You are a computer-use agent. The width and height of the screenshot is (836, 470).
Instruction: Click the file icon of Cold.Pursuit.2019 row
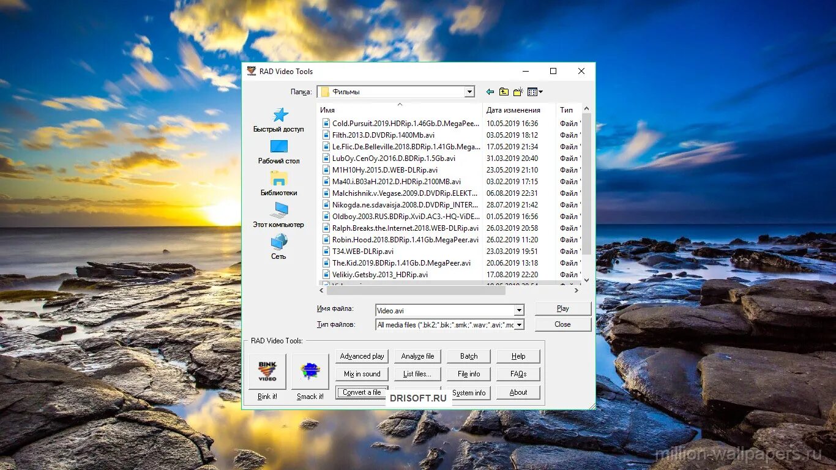coord(326,124)
